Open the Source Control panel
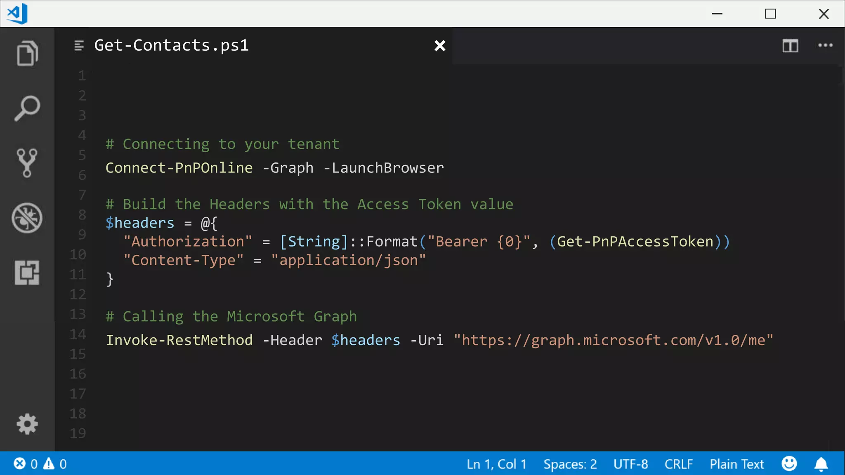 pos(27,163)
